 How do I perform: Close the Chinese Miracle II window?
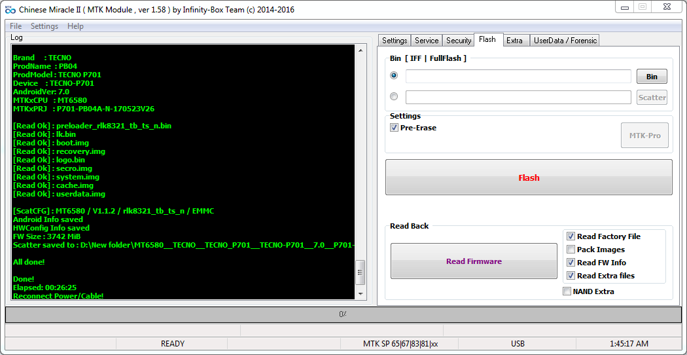[666, 7]
